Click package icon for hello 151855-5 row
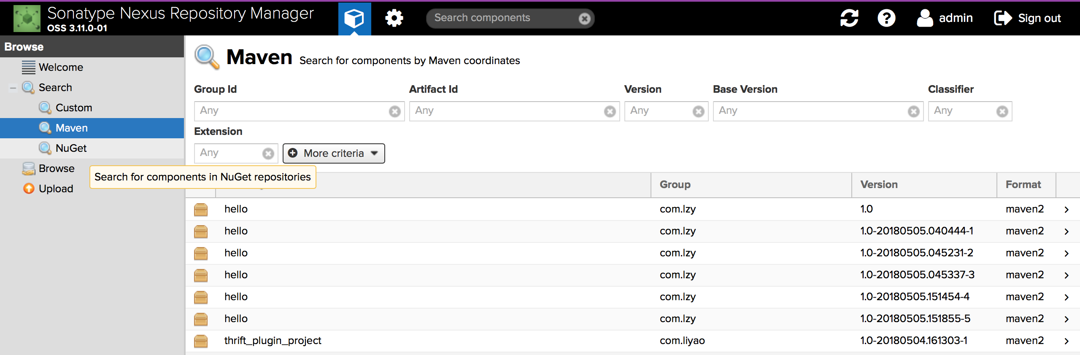The width and height of the screenshot is (1080, 355). [x=201, y=319]
